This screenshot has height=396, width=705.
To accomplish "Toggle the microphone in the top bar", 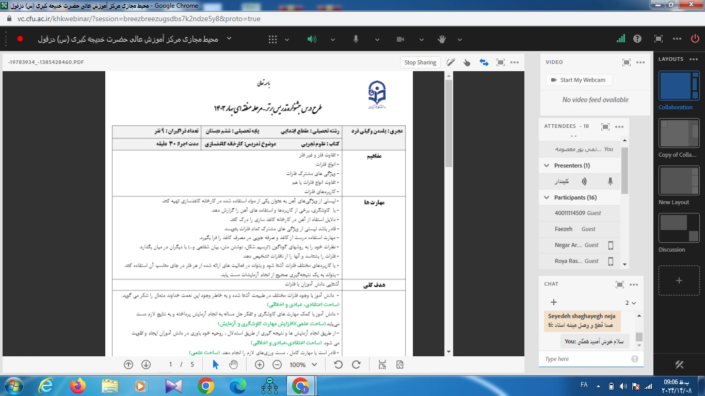I will click(x=356, y=39).
